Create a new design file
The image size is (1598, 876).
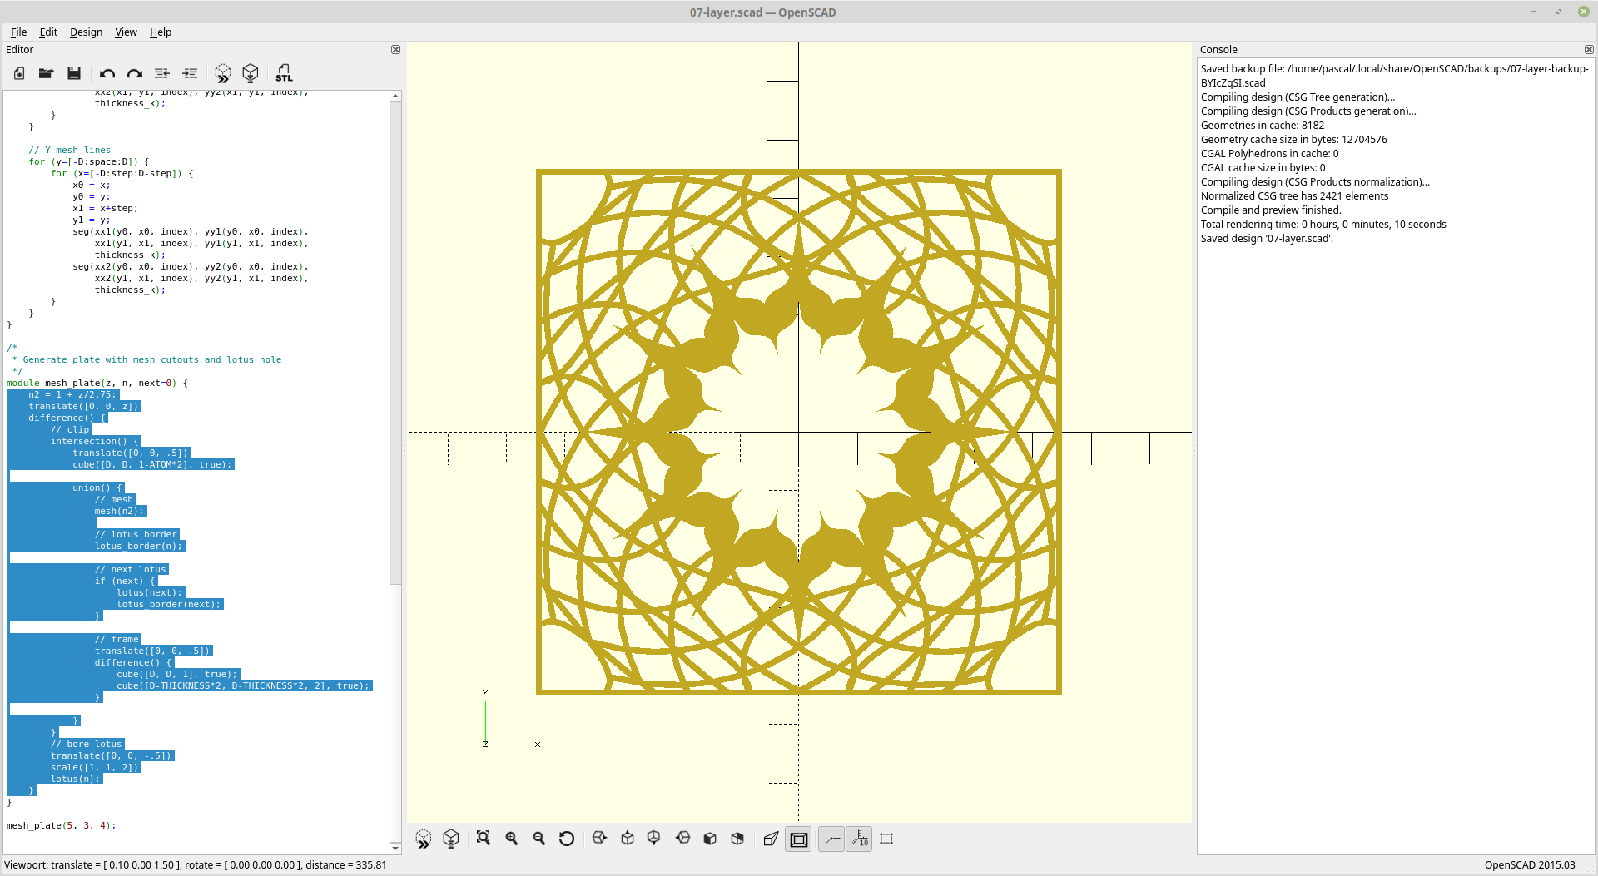[x=18, y=73]
